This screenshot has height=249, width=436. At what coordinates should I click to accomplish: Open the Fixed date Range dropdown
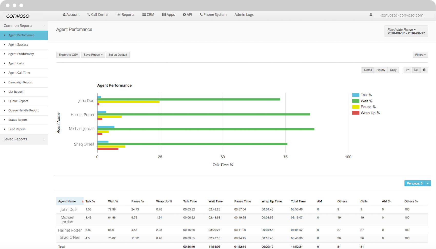(x=406, y=31)
